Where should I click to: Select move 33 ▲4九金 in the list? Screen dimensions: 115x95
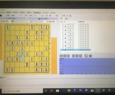click(x=75, y=26)
